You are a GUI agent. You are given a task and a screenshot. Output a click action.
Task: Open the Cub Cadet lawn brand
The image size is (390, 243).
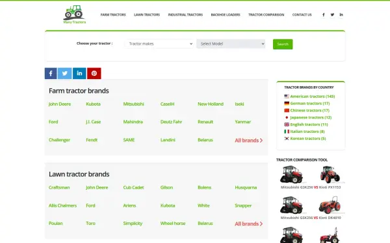click(x=133, y=187)
